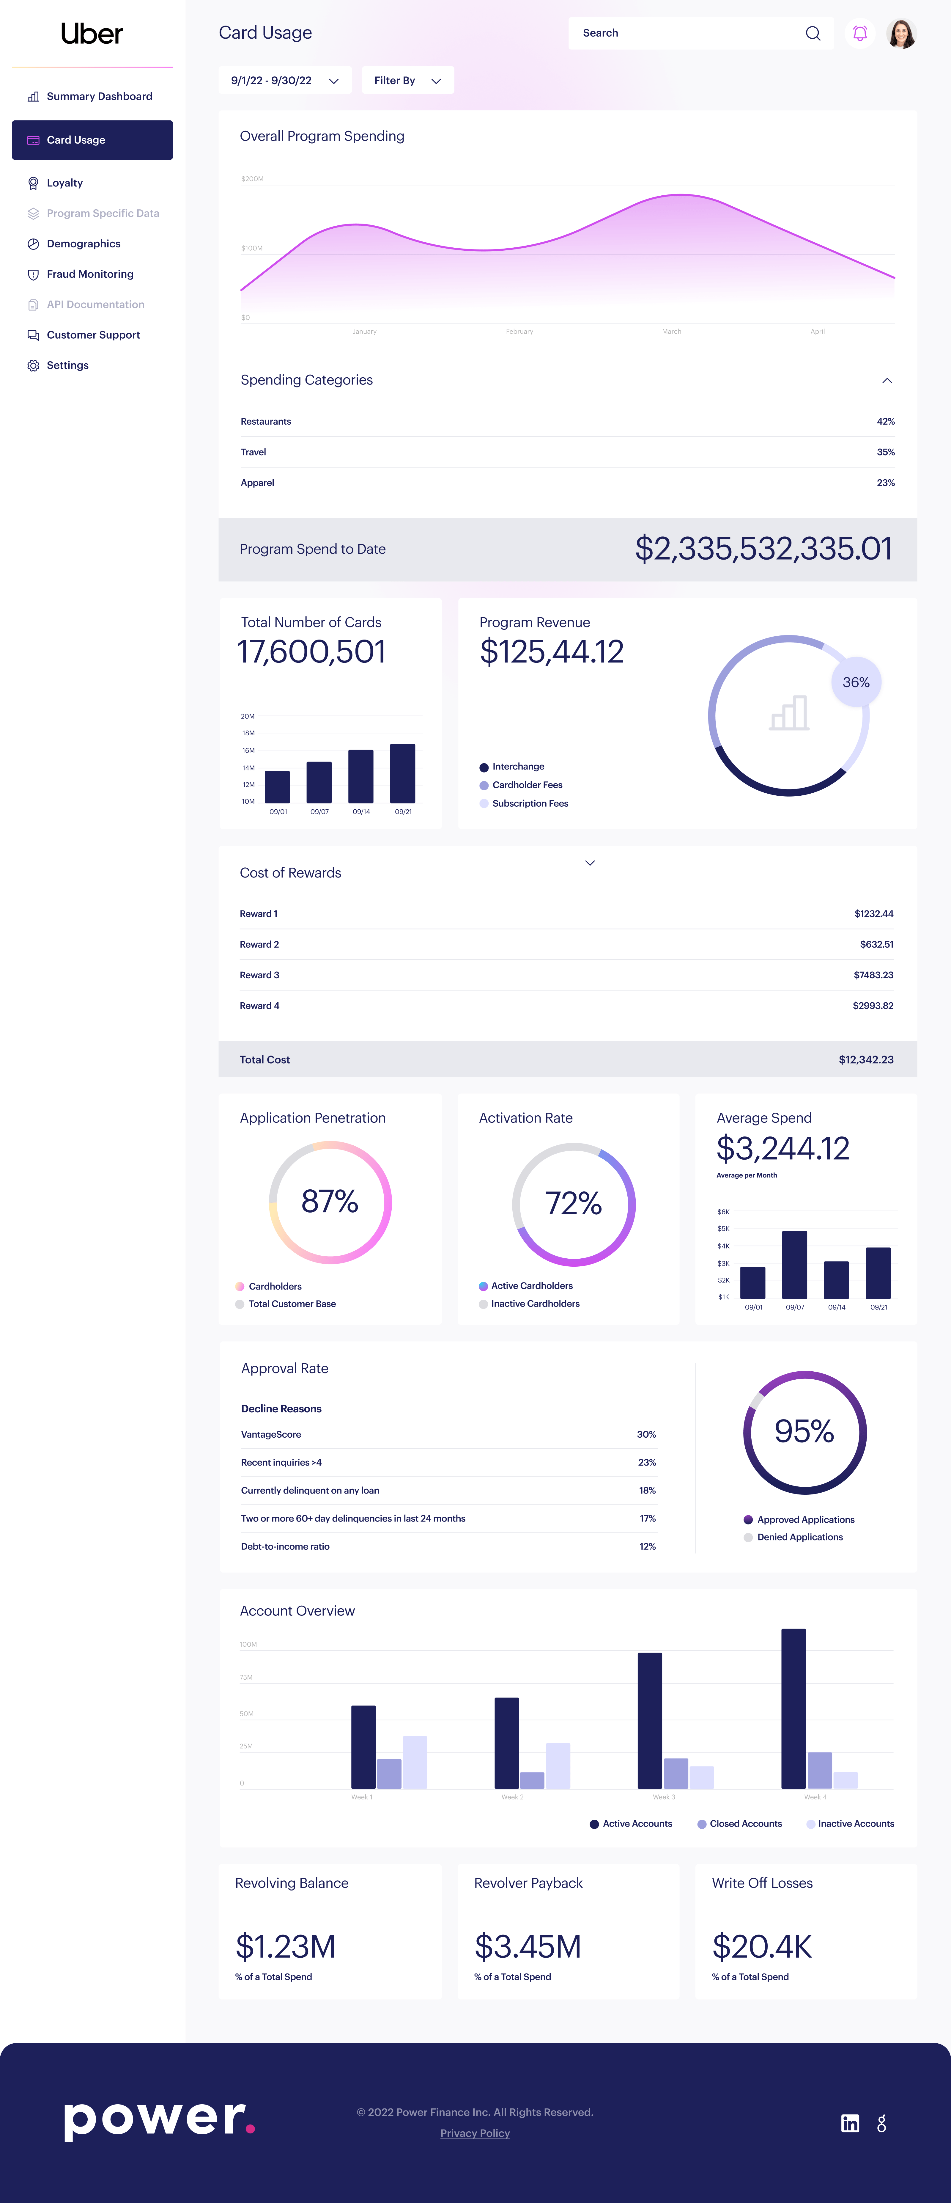Go to Summary Dashboard
951x2203 pixels.
pos(92,97)
